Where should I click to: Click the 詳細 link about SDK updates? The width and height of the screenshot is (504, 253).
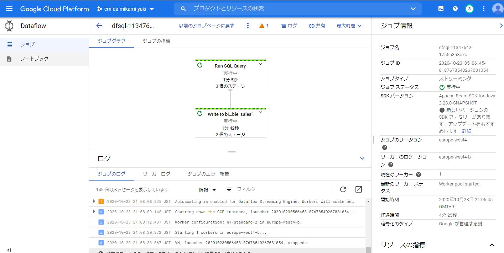pos(467,131)
